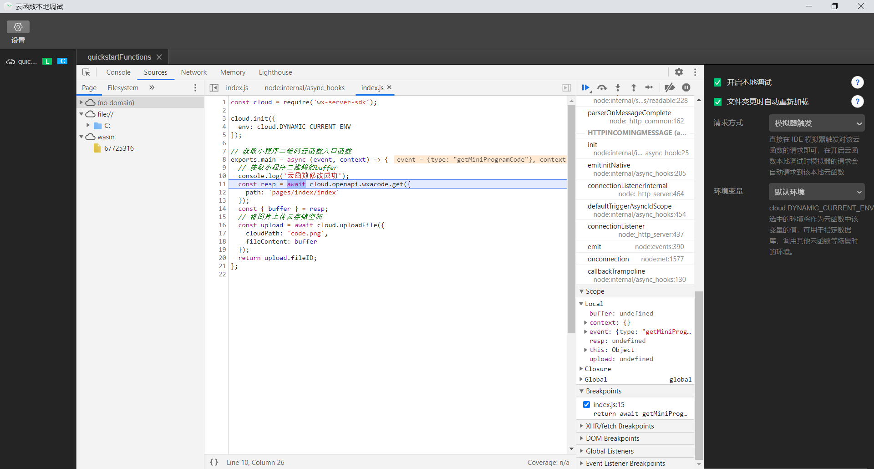Toggle 文件变更时自动重新加载 checkbox
The image size is (874, 469).
pyautogui.click(x=717, y=102)
